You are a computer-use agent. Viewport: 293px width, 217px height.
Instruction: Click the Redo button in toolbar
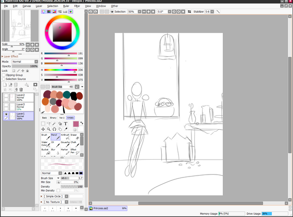[95, 12]
